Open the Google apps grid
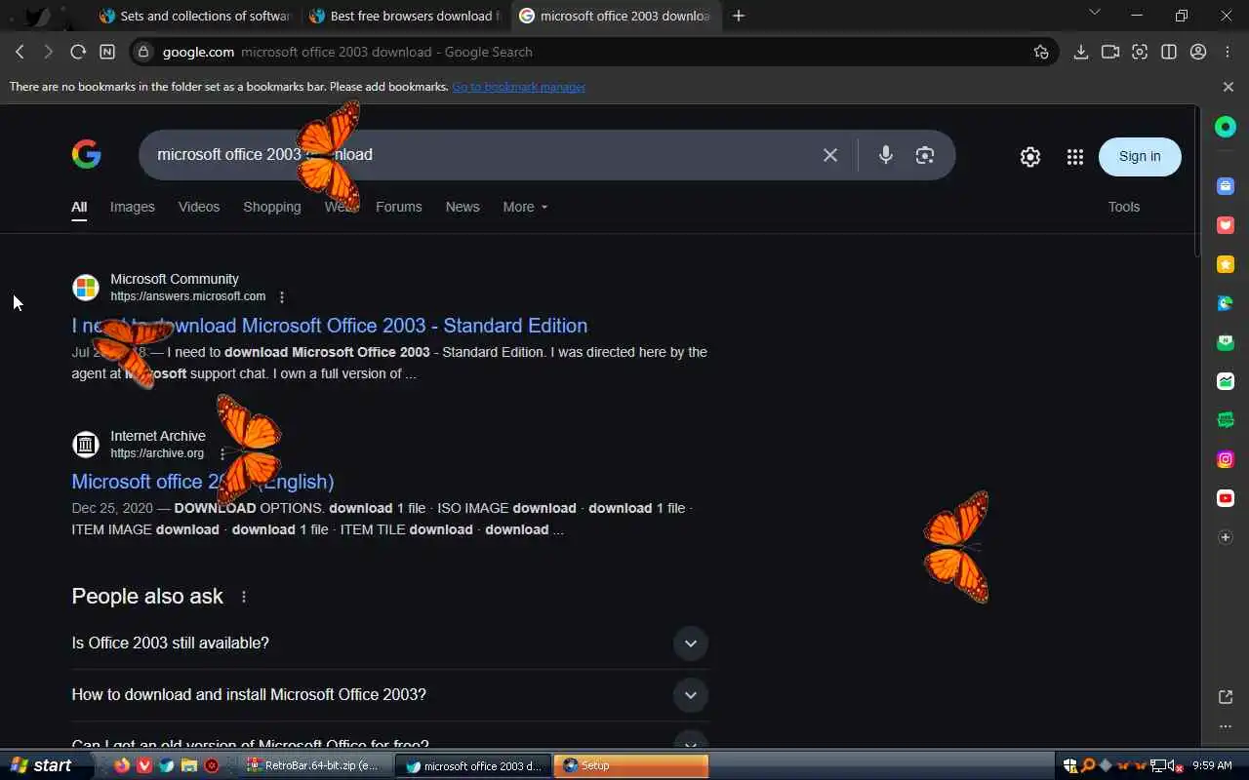The width and height of the screenshot is (1249, 780). 1074,157
